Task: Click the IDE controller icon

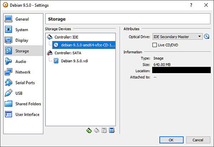Action: point(50,37)
